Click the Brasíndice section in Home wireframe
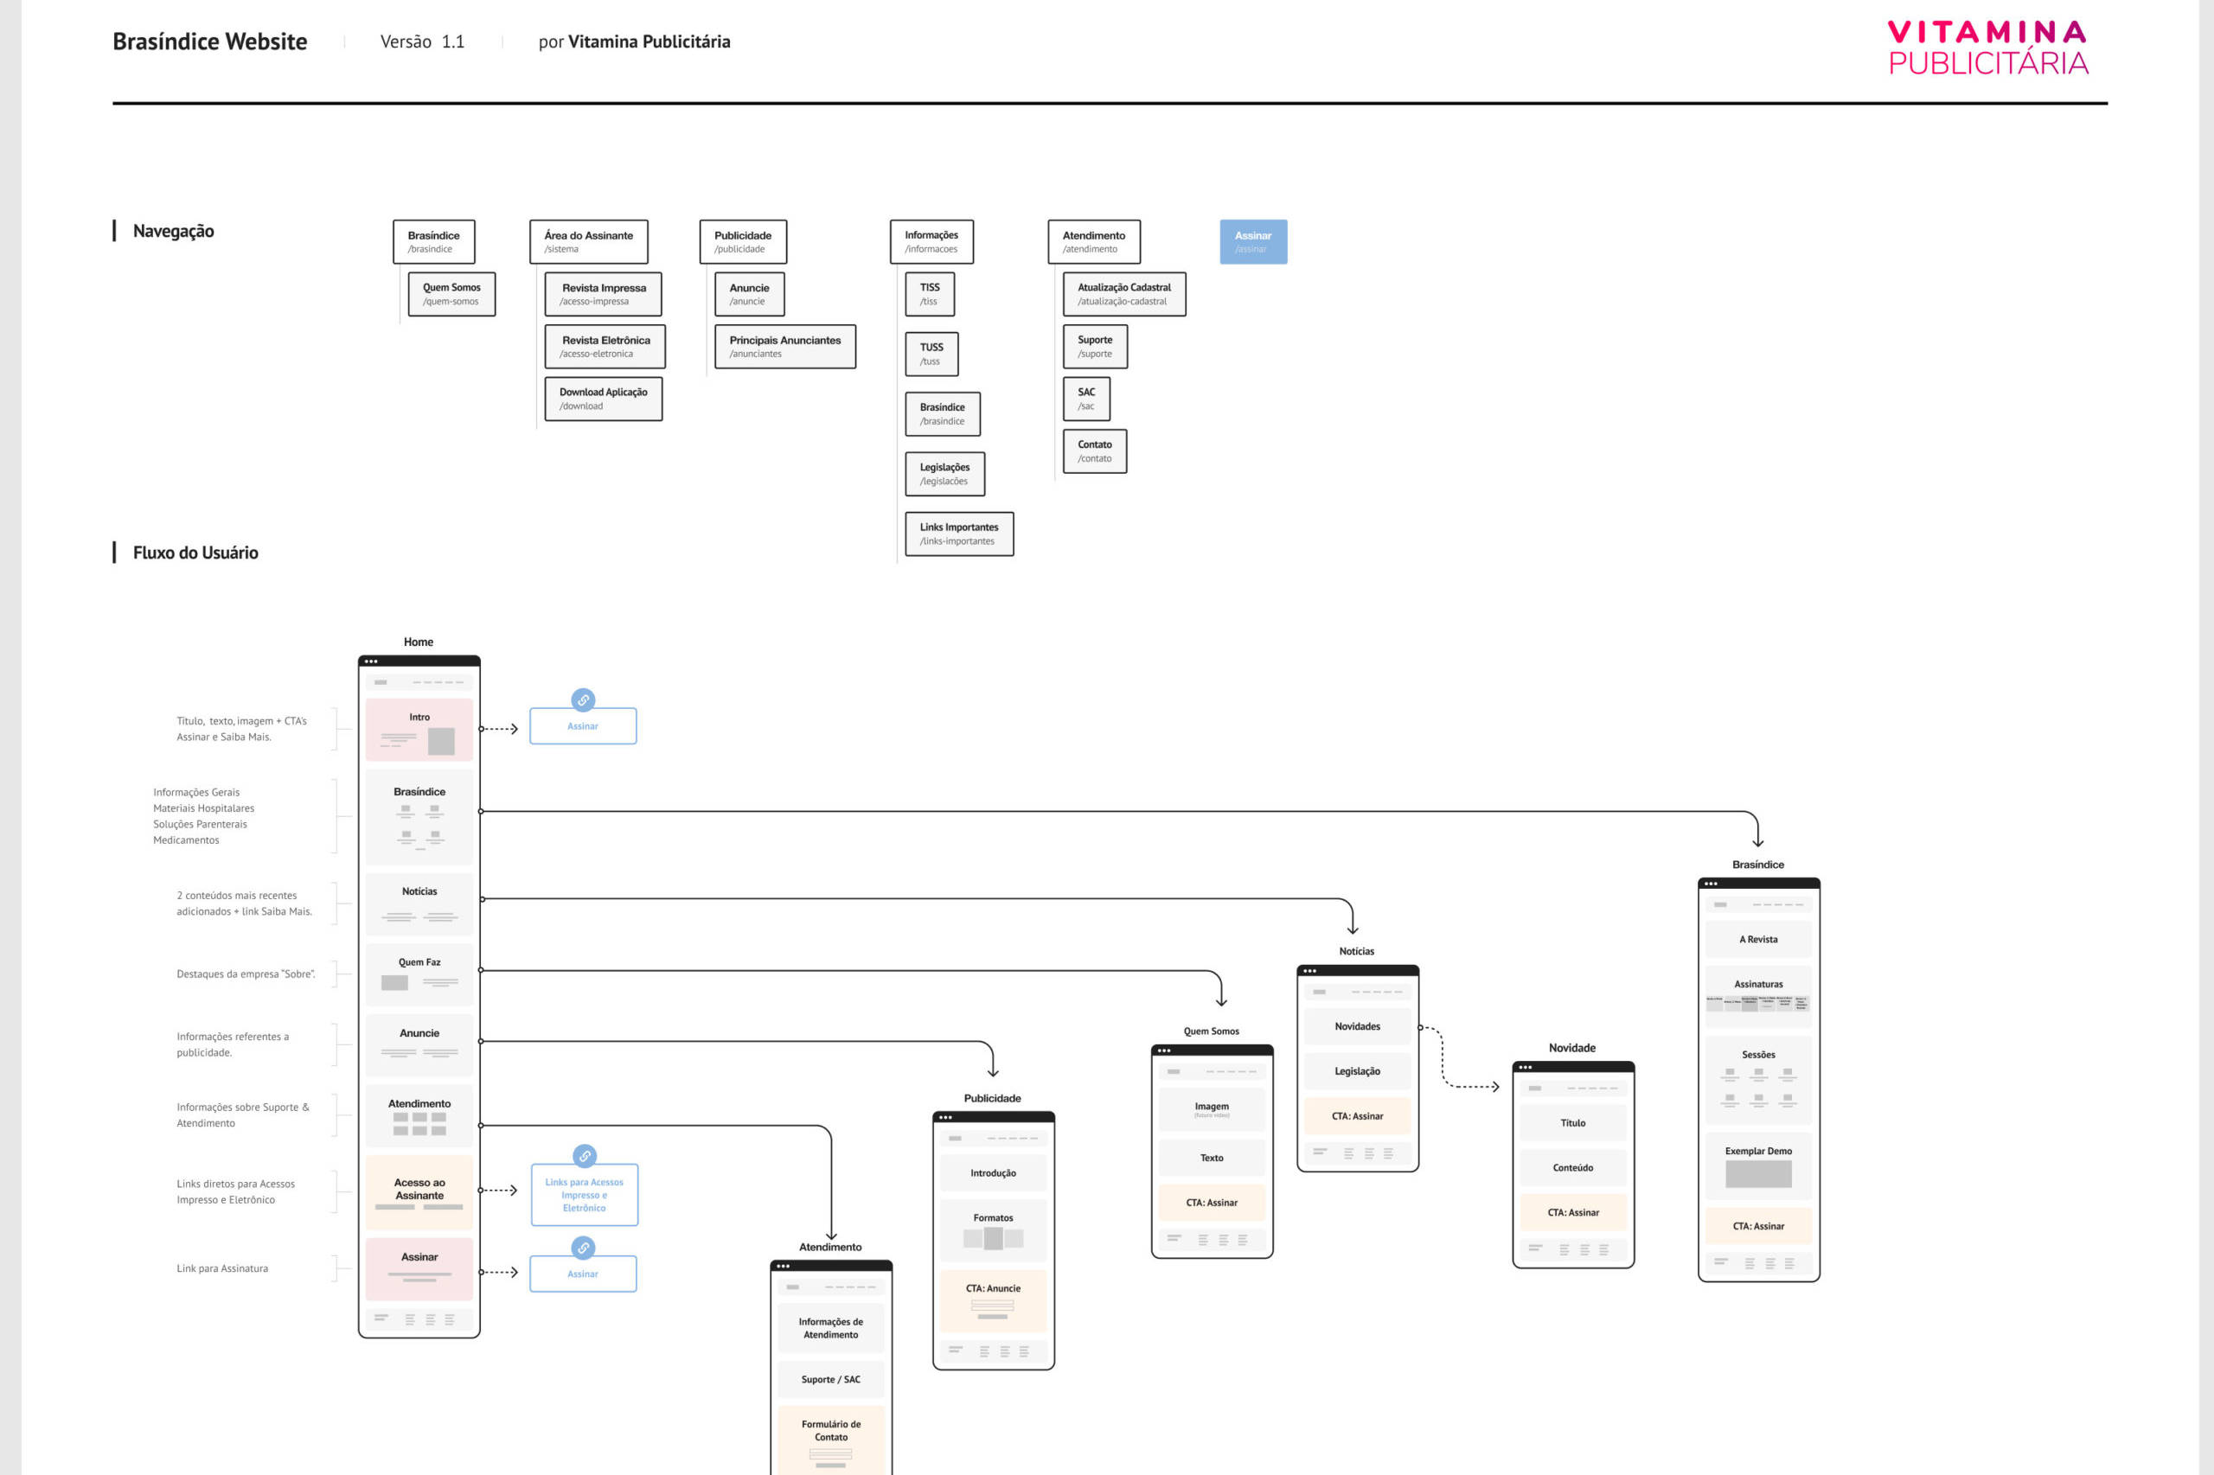 coord(419,817)
